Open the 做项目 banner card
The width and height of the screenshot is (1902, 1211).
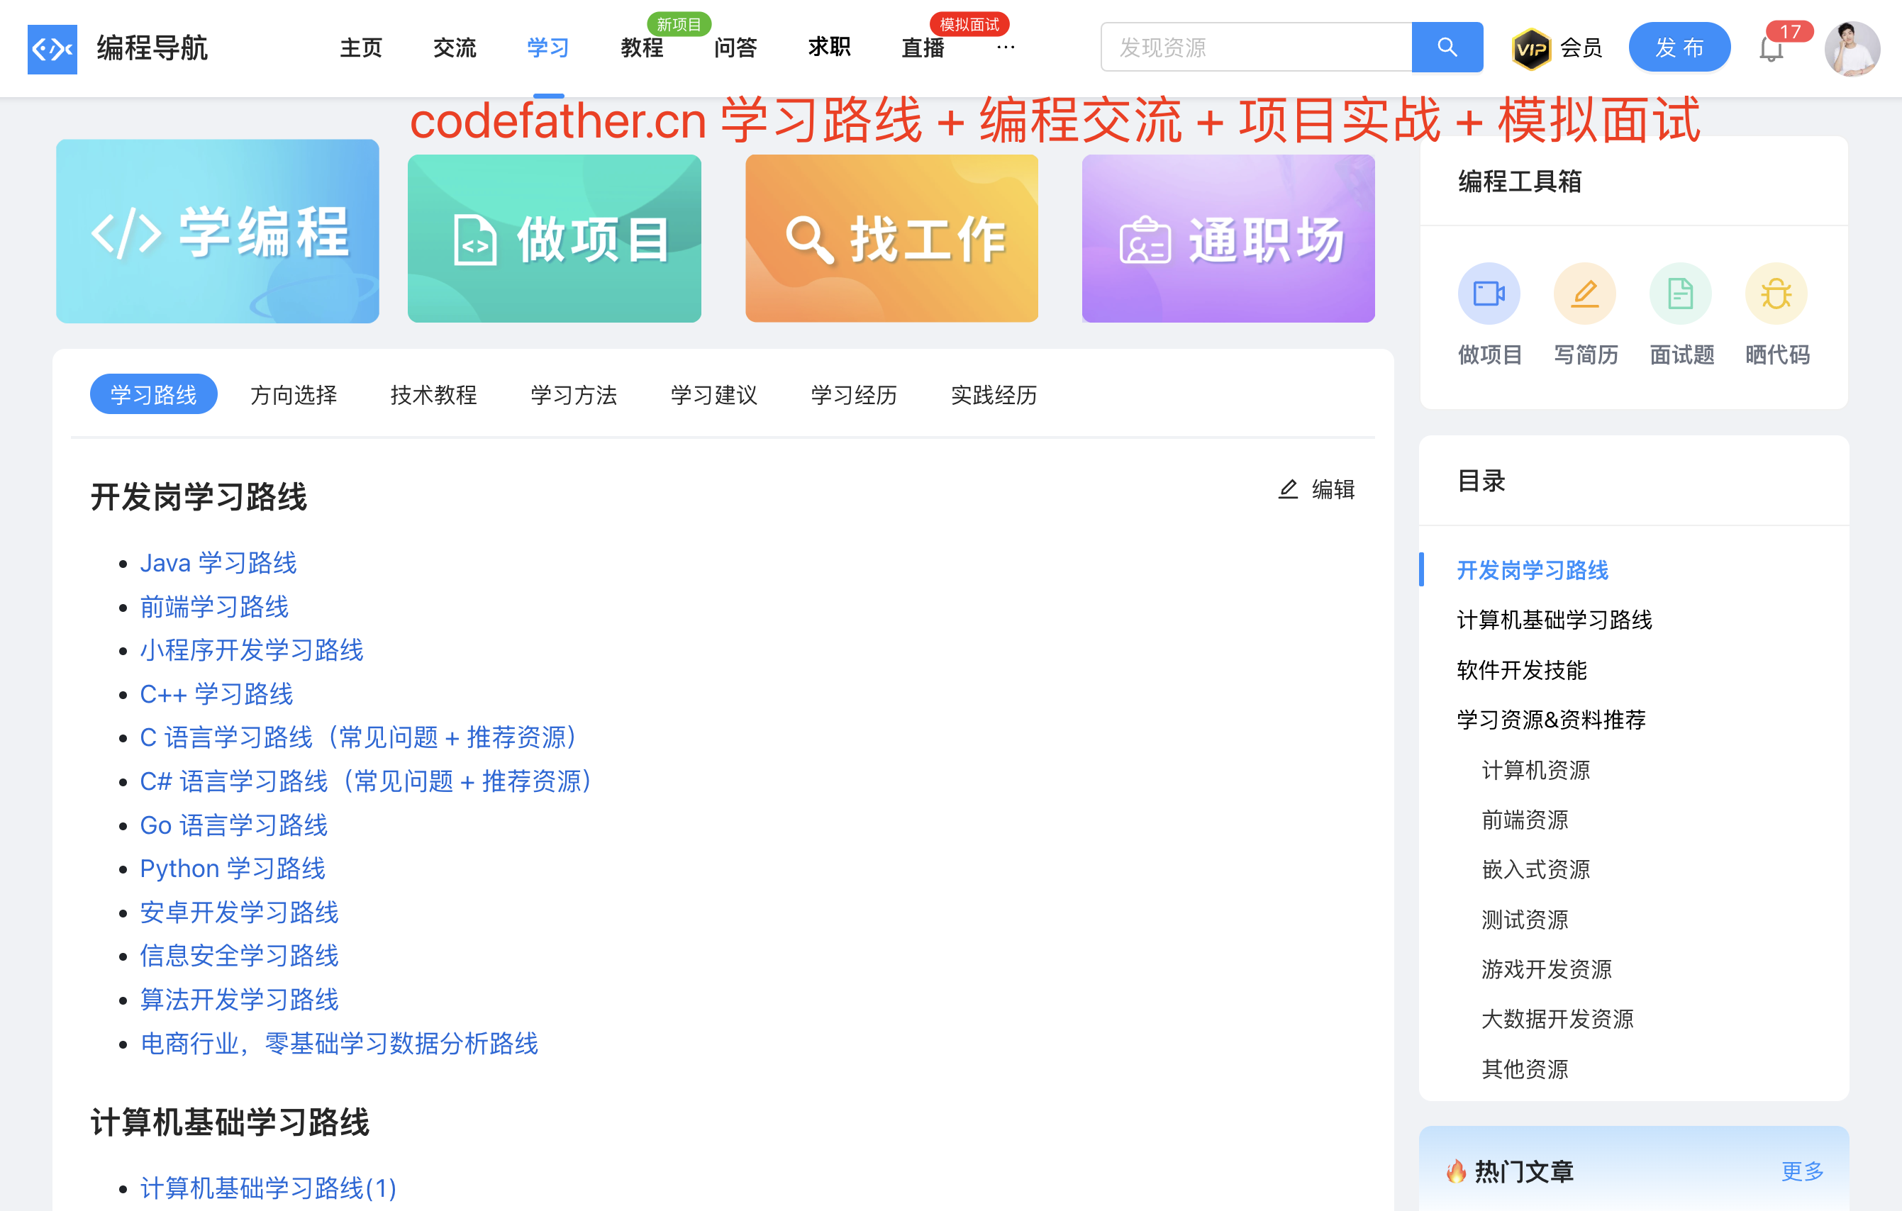coord(554,238)
